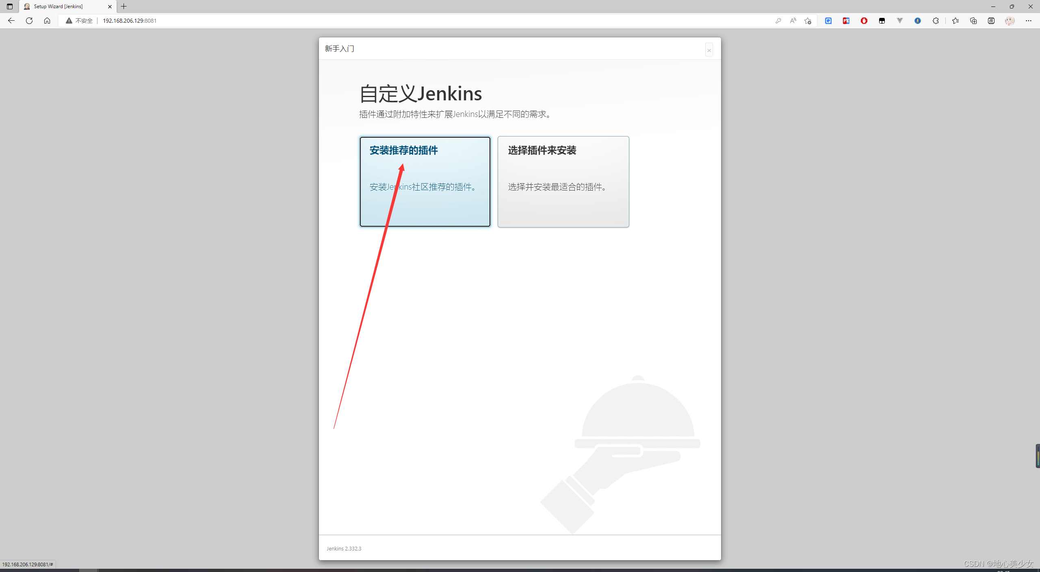Open the tab actions menu
Image resolution: width=1040 pixels, height=572 pixels.
pyautogui.click(x=9, y=6)
